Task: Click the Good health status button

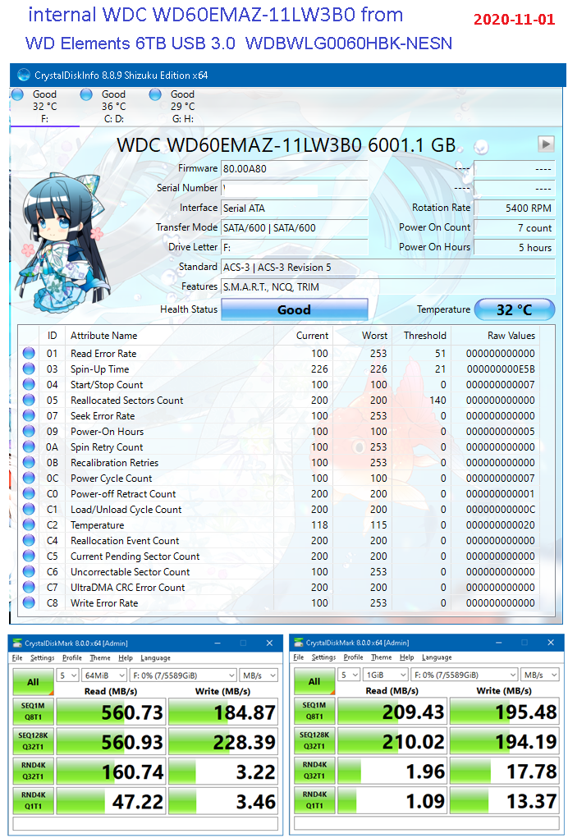Action: point(295,309)
